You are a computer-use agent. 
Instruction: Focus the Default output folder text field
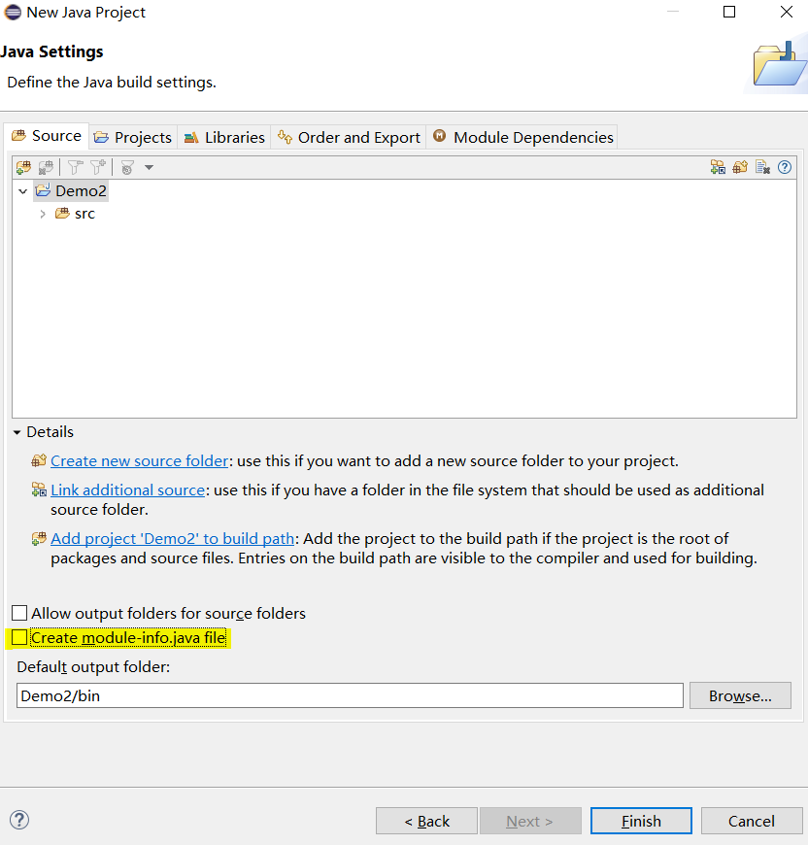click(350, 695)
